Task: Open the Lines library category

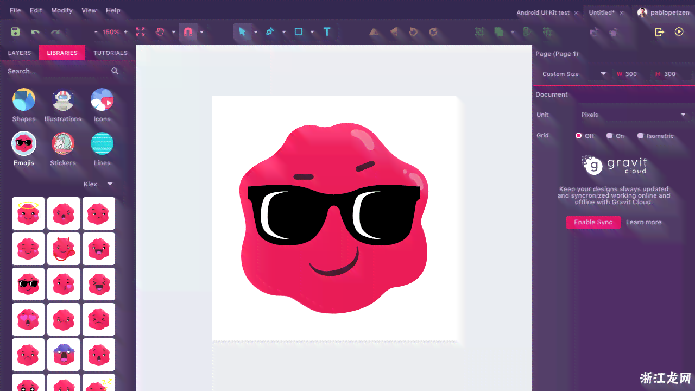Action: 102,149
